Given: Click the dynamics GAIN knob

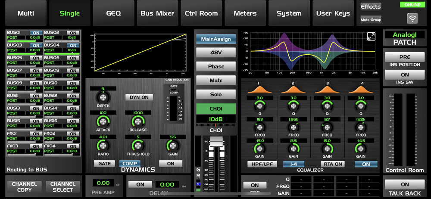Looking at the screenshot, I should tap(173, 146).
